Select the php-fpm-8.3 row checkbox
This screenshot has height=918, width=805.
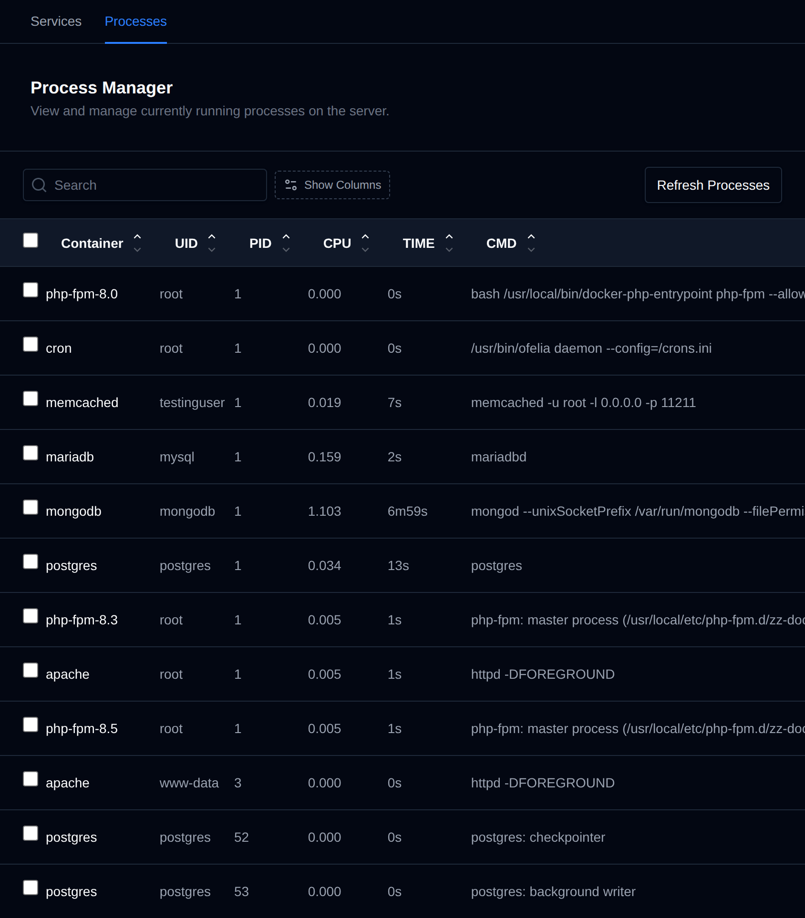[x=31, y=616]
